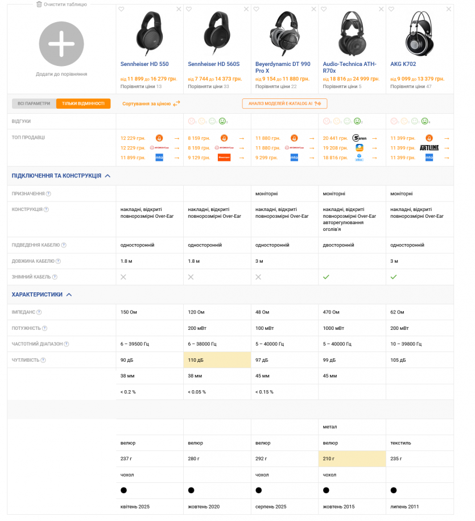This screenshot has width=475, height=521.
Task: Remove AKG K702 from the comparison
Action: (449, 9)
